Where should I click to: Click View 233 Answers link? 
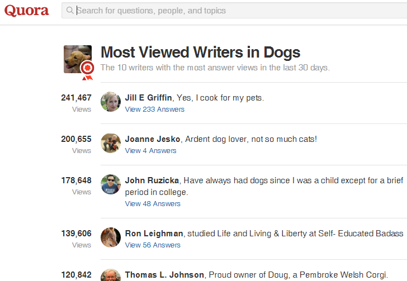[155, 109]
